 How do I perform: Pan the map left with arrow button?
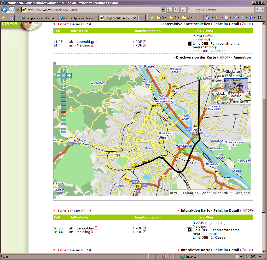[x=59, y=76]
